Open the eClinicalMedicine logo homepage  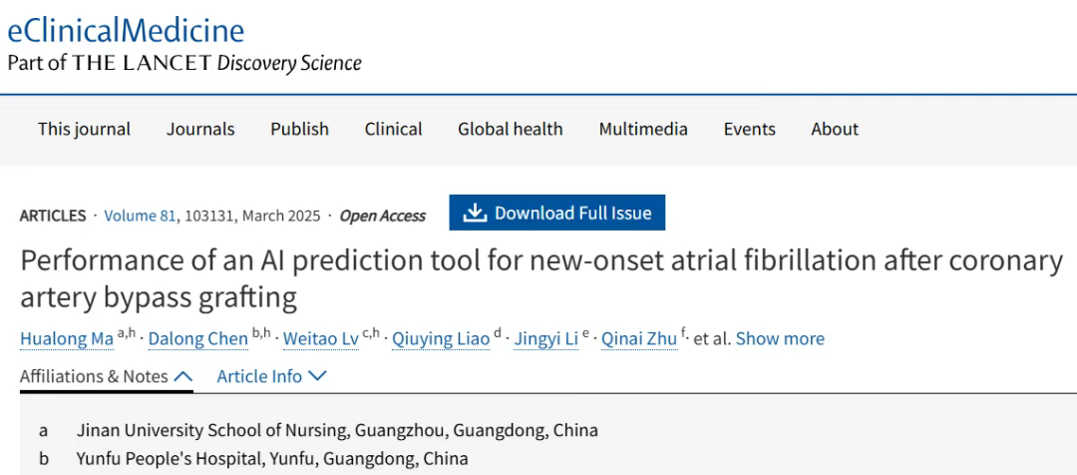pyautogui.click(x=126, y=31)
